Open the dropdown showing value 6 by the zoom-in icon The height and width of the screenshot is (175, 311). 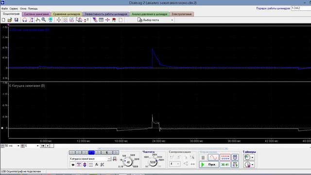tap(37, 146)
